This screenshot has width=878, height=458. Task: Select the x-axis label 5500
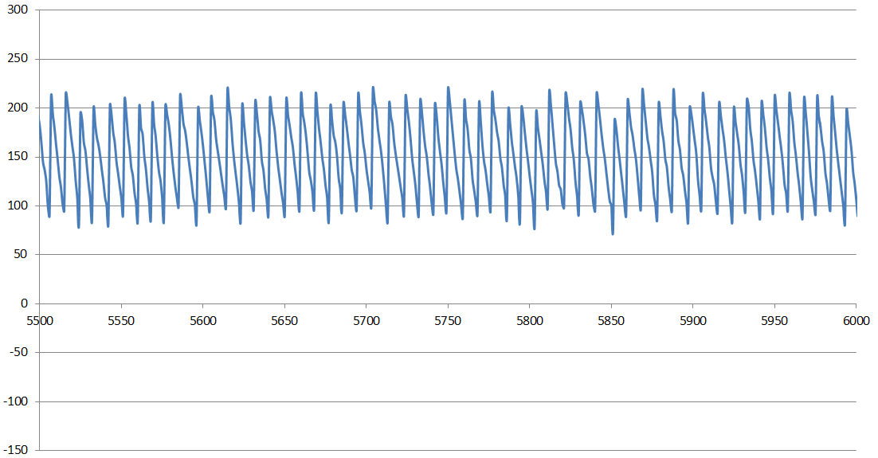click(40, 321)
